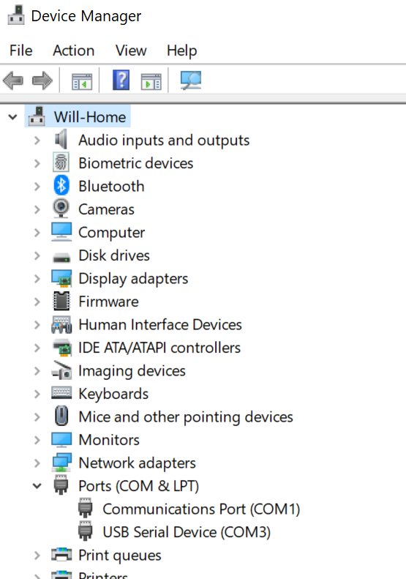
Task: Expand the Network adapters category
Action: [37, 463]
